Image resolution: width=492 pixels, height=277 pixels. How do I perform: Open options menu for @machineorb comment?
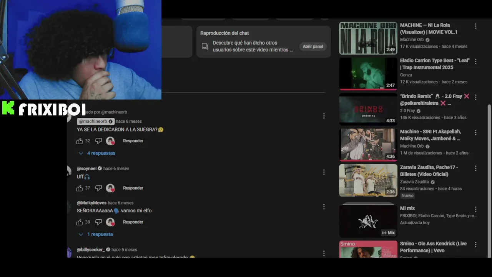tap(324, 116)
